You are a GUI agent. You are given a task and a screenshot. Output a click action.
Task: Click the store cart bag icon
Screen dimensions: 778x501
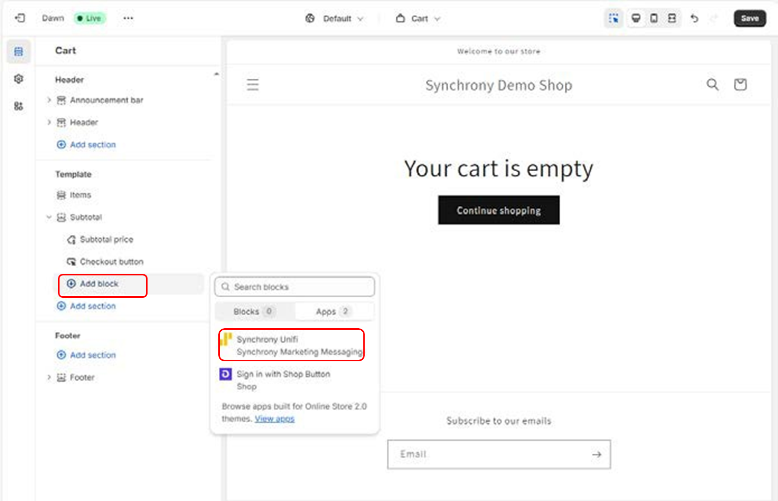pyautogui.click(x=740, y=84)
